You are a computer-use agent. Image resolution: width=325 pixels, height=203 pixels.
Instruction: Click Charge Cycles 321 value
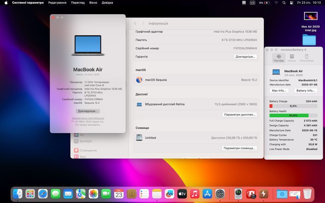315,135
